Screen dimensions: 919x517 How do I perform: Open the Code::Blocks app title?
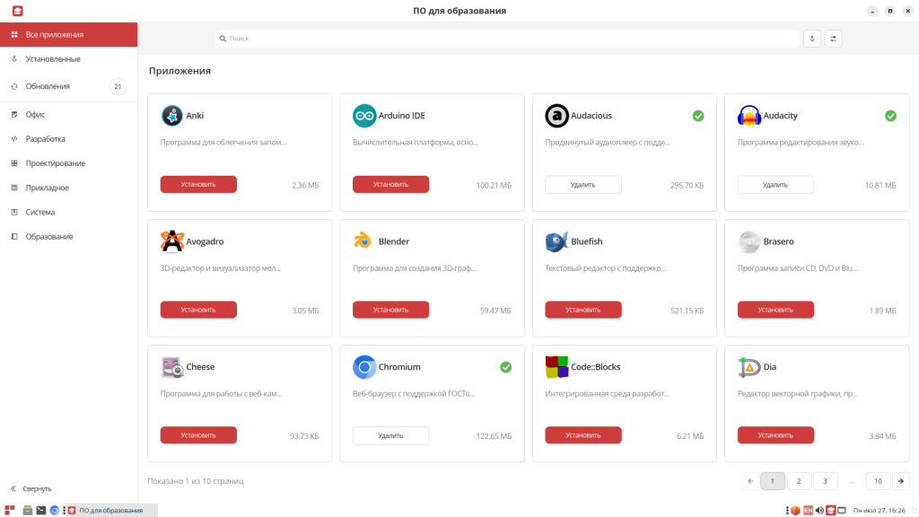click(596, 367)
